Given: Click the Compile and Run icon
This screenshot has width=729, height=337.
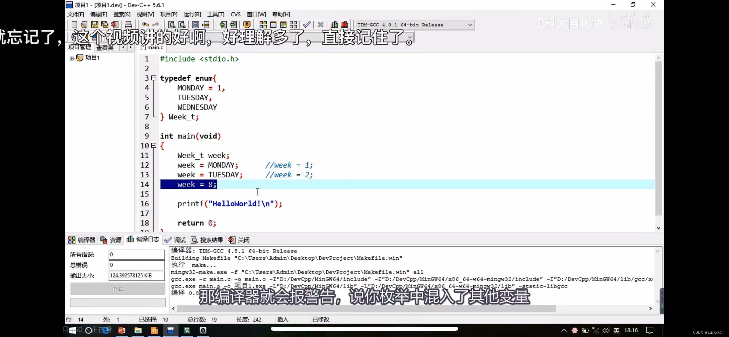Looking at the screenshot, I should (283, 25).
